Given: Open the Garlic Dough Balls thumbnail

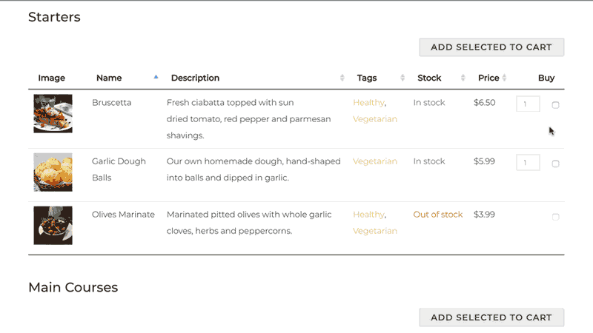Looking at the screenshot, I should pyautogui.click(x=53, y=172).
